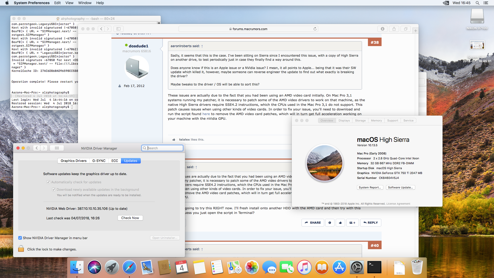Open Terminal icon in the Dock
Screen dimensions: 494x278
374,267
